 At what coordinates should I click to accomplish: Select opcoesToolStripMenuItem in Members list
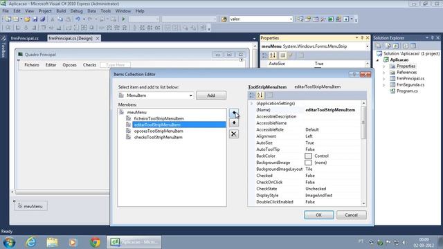coord(159,131)
